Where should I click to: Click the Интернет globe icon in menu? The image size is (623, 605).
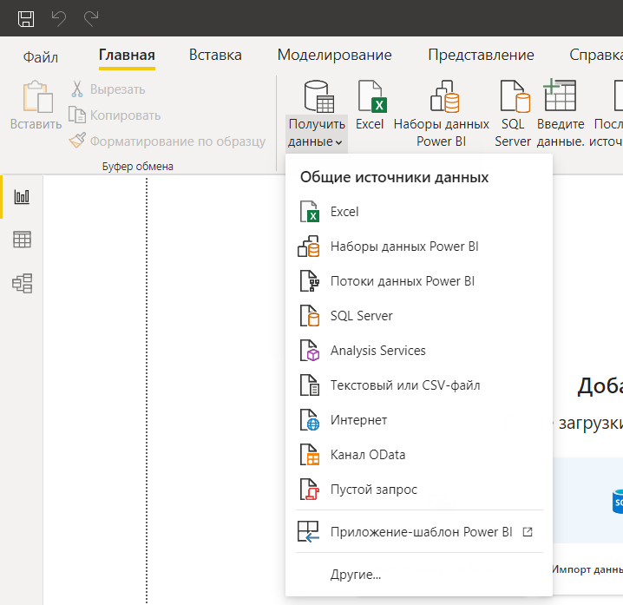[x=310, y=420]
